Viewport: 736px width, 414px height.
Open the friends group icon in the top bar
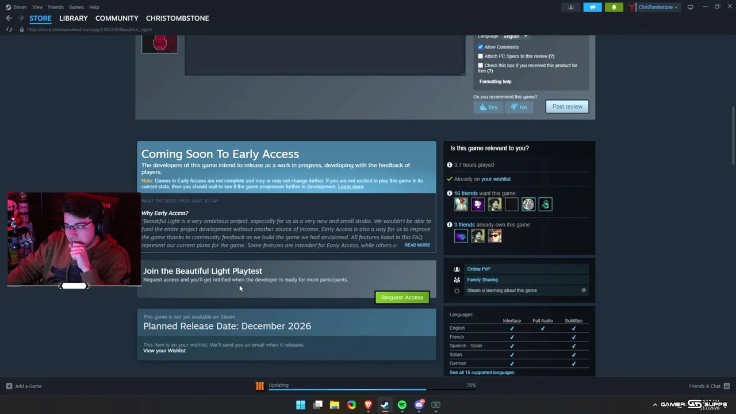tap(570, 7)
